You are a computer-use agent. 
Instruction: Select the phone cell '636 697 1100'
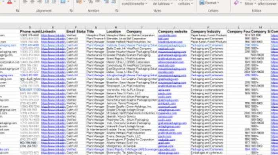tap(30, 90)
